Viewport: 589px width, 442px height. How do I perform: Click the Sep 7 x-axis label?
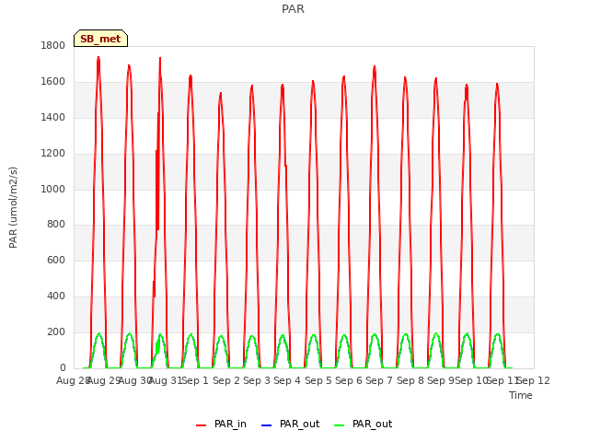coord(379,380)
